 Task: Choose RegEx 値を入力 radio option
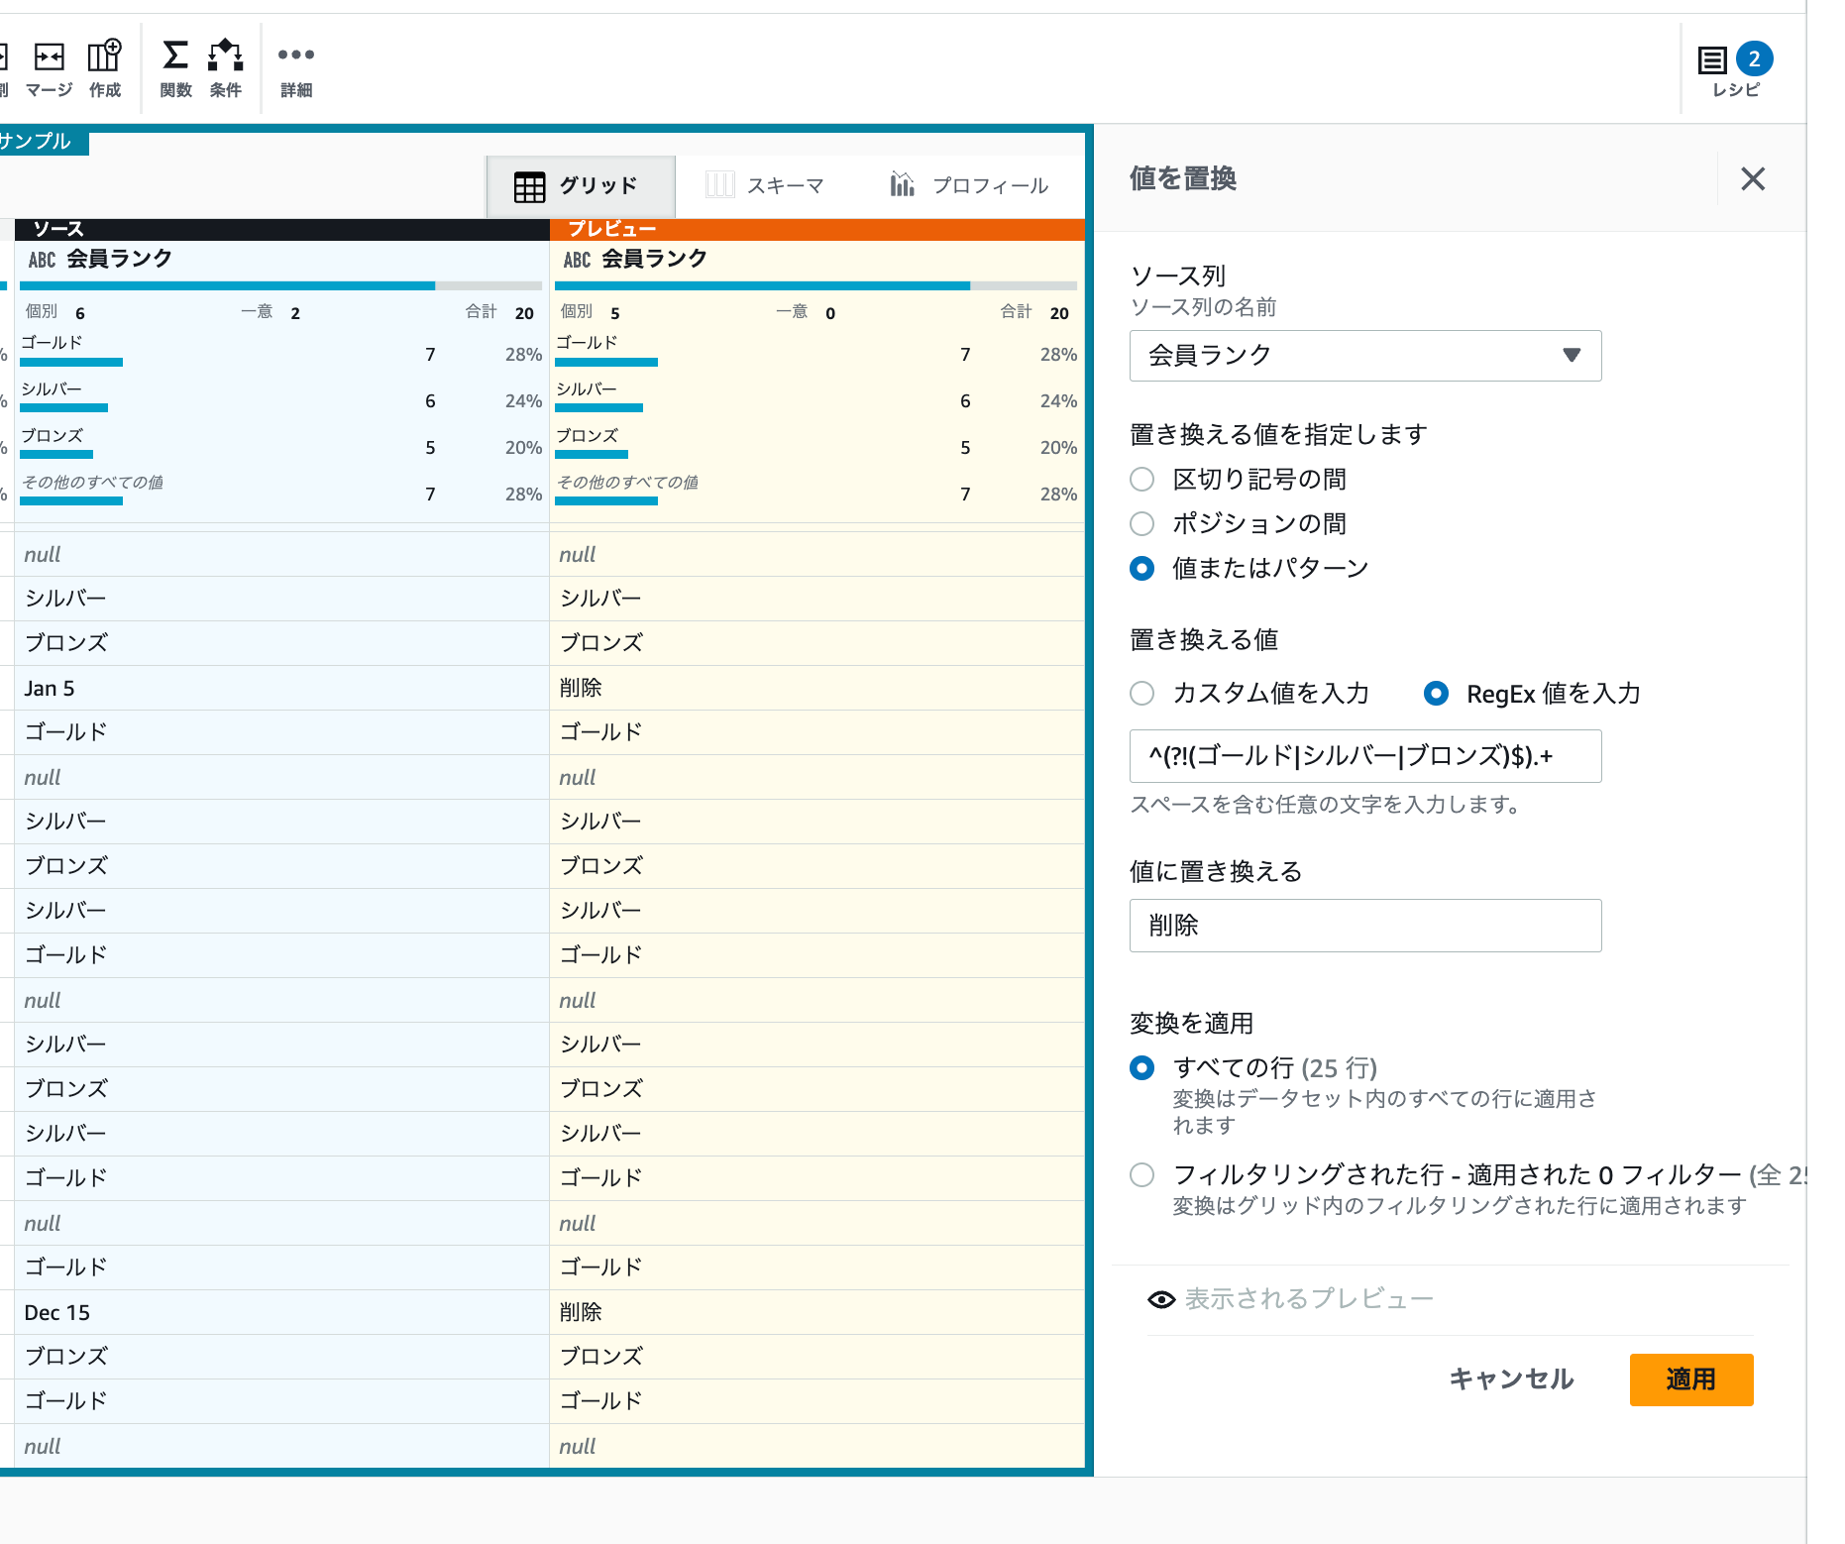click(x=1436, y=693)
